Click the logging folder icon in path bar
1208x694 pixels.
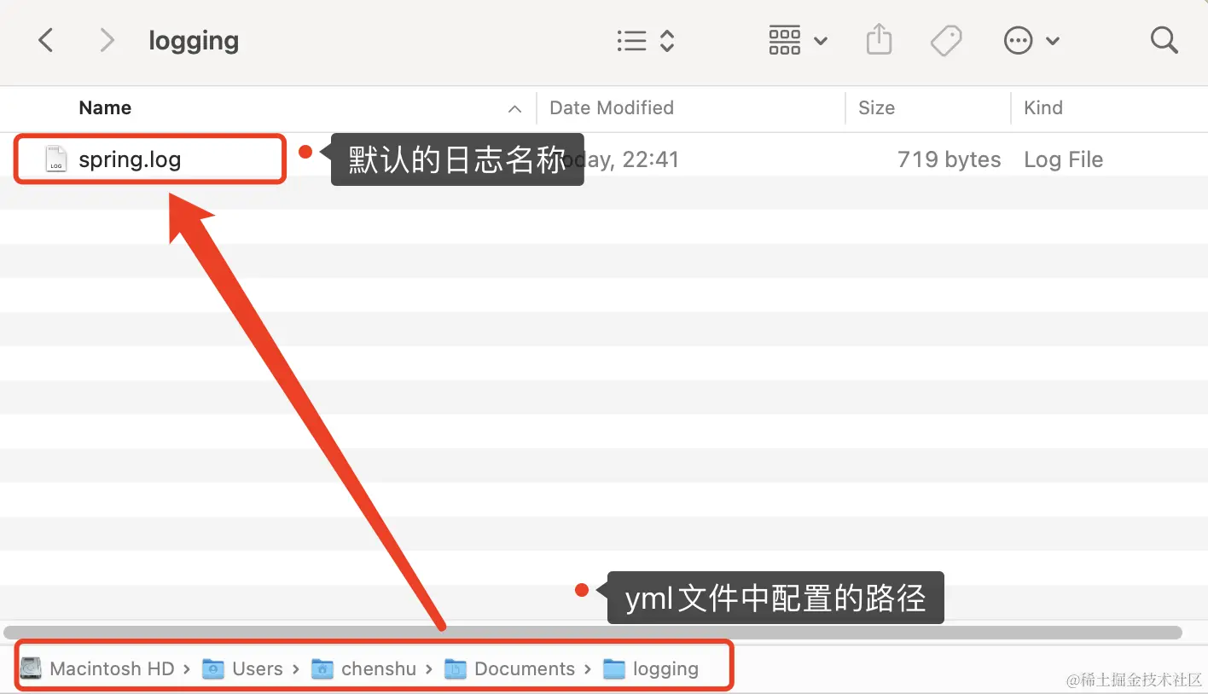[614, 669]
